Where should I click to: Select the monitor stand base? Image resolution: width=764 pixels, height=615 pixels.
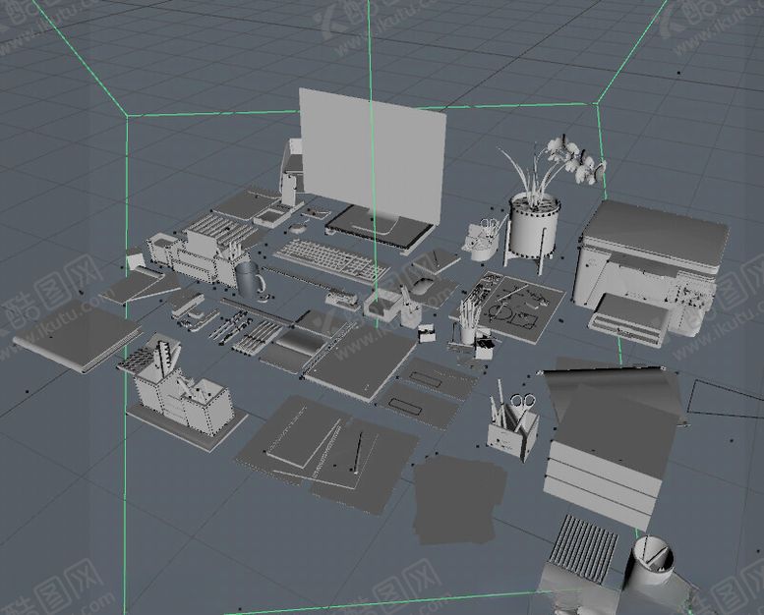380,228
